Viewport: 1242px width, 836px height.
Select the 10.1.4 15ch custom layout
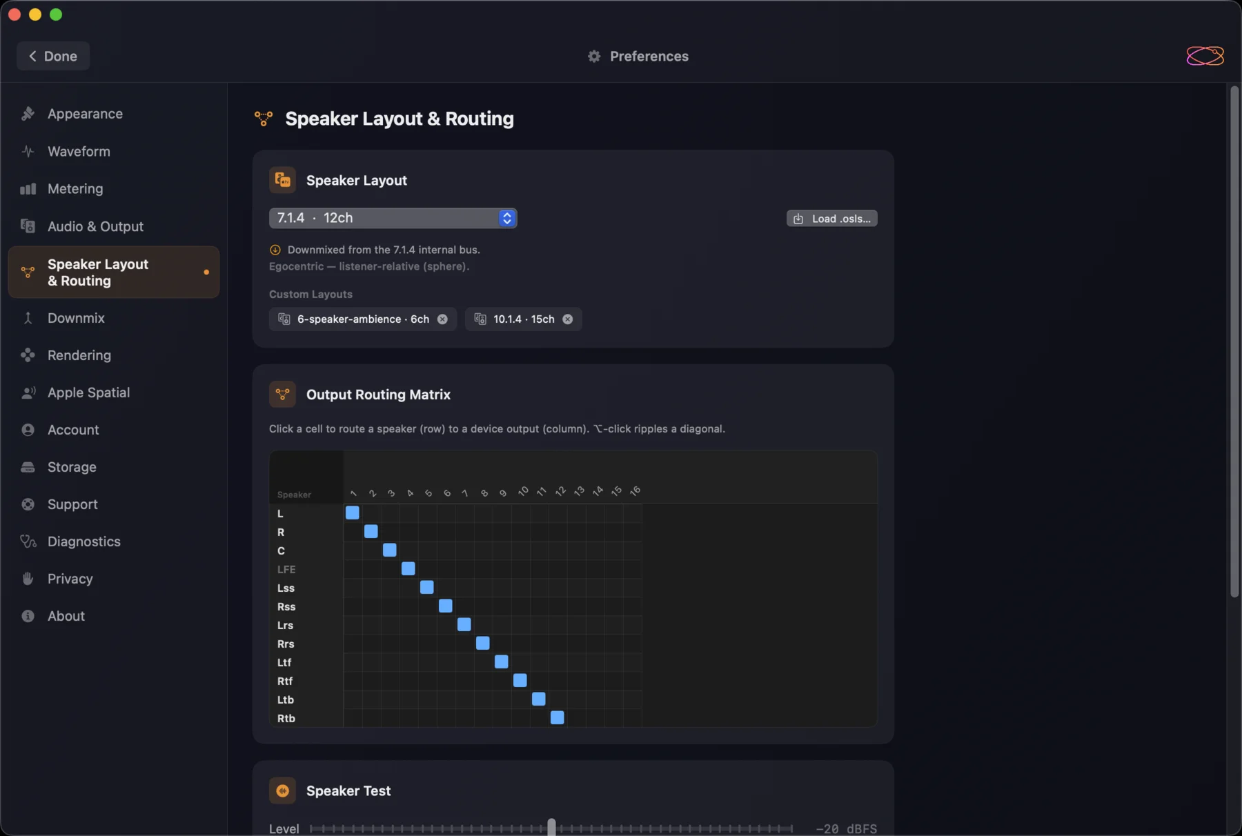524,319
